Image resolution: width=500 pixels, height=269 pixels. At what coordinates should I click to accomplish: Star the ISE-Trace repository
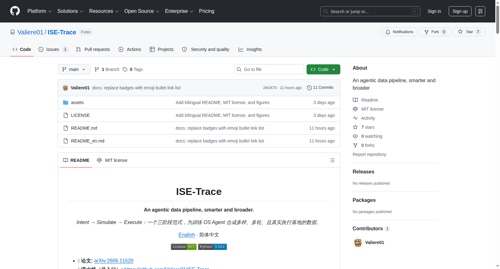(469, 32)
